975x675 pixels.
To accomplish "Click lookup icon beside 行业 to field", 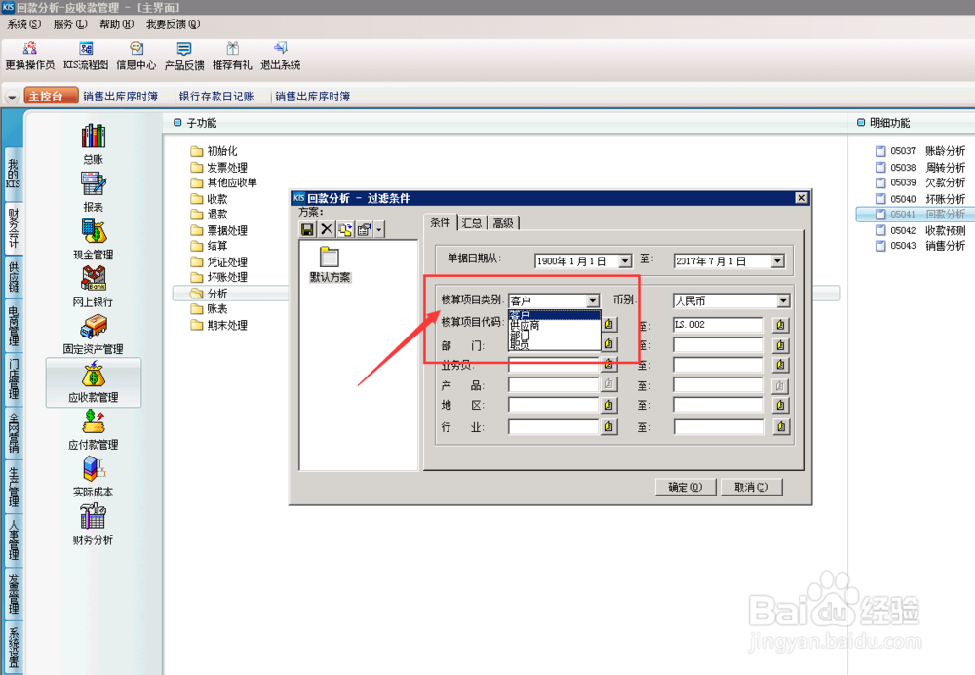I will tap(781, 427).
